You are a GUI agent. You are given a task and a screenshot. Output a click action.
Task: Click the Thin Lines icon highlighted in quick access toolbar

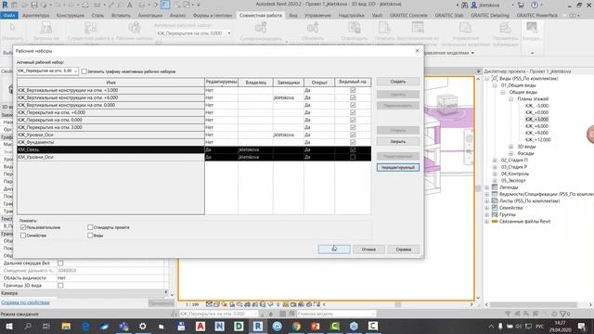coord(165,5)
